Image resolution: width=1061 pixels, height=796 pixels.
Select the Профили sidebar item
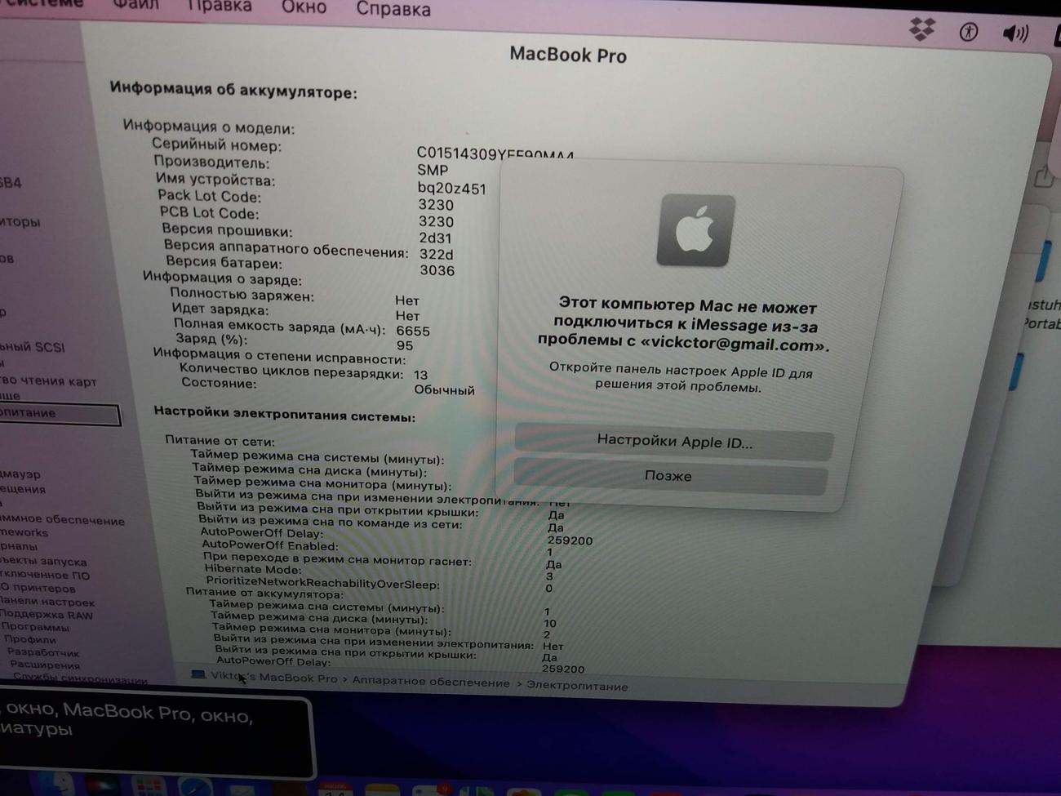tap(29, 639)
